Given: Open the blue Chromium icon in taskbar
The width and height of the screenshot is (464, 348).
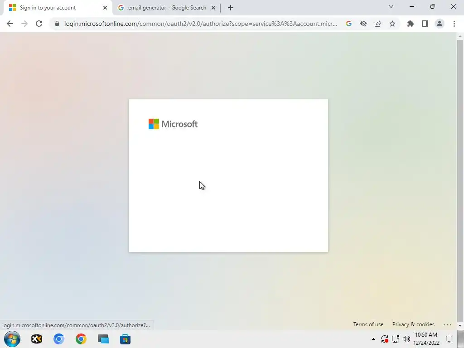Looking at the screenshot, I should (x=58, y=339).
